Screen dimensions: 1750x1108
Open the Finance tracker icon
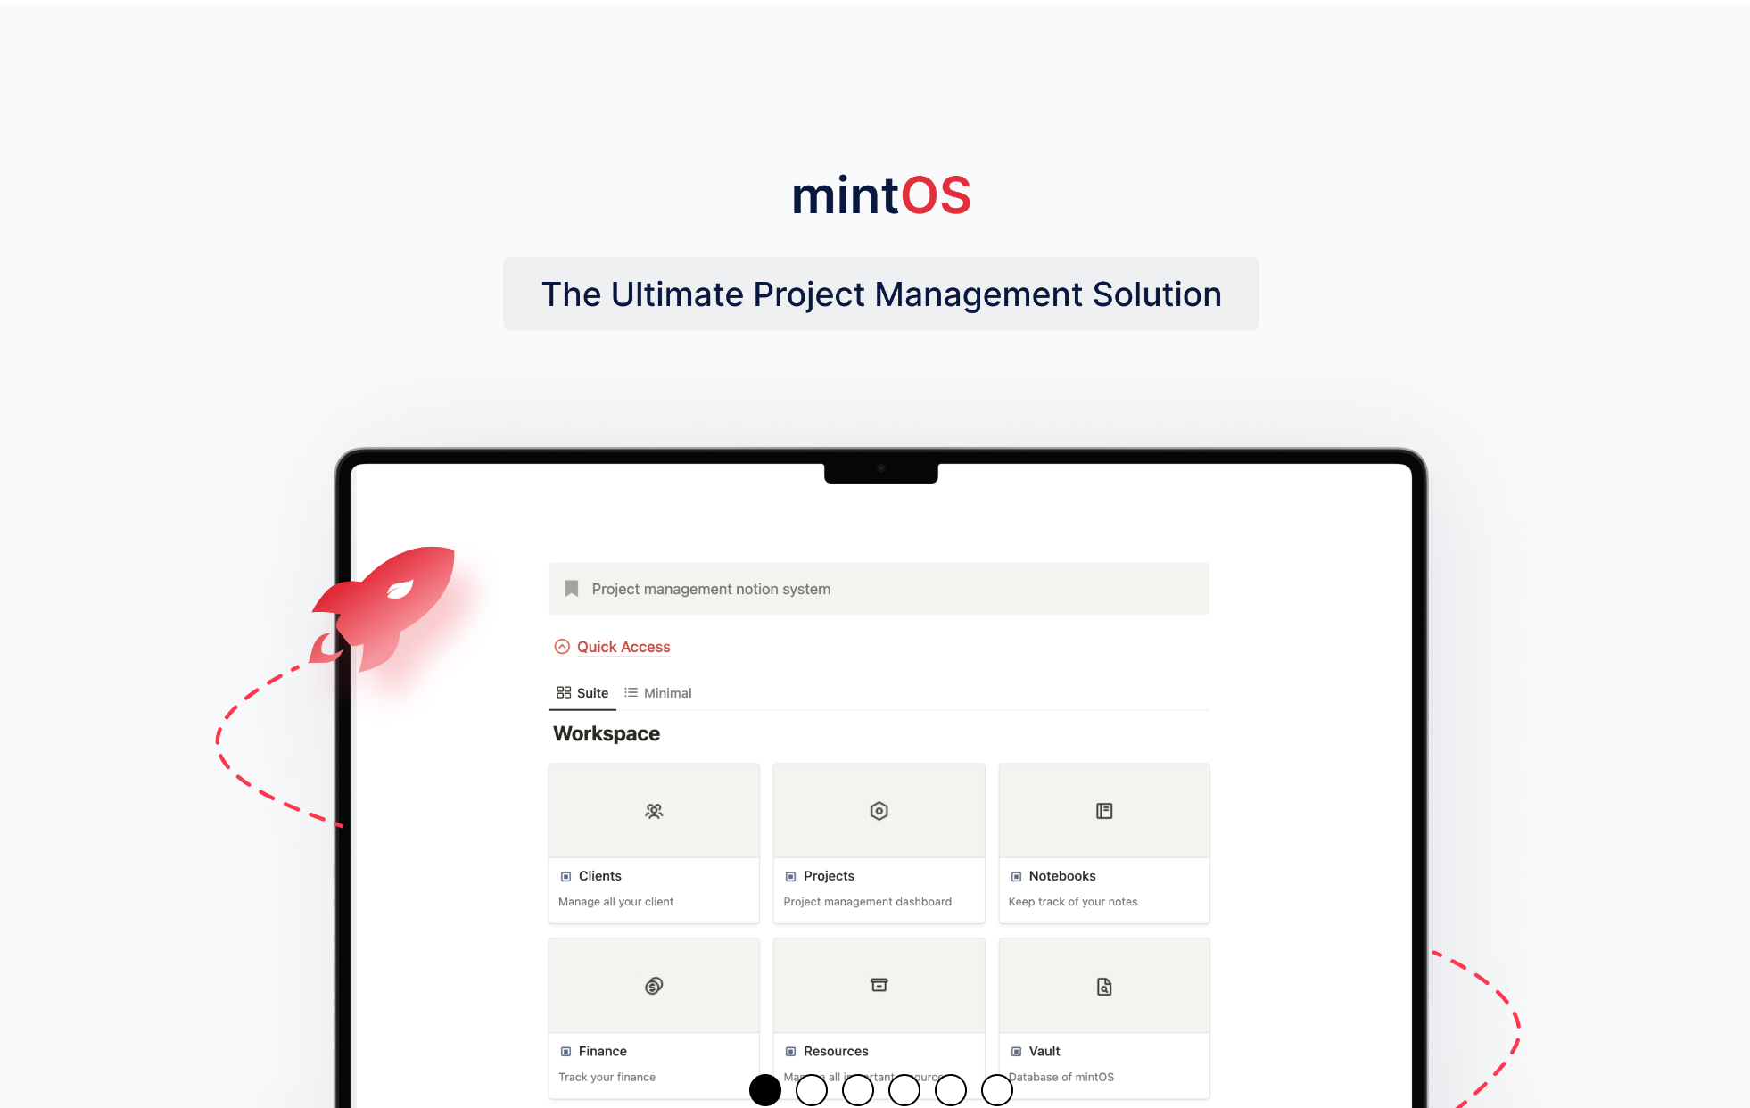tap(655, 986)
